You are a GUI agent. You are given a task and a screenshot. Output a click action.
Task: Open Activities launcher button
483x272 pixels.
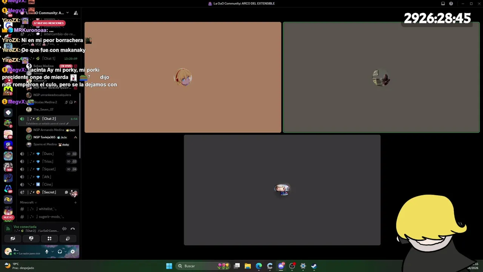pyautogui.click(x=49, y=238)
